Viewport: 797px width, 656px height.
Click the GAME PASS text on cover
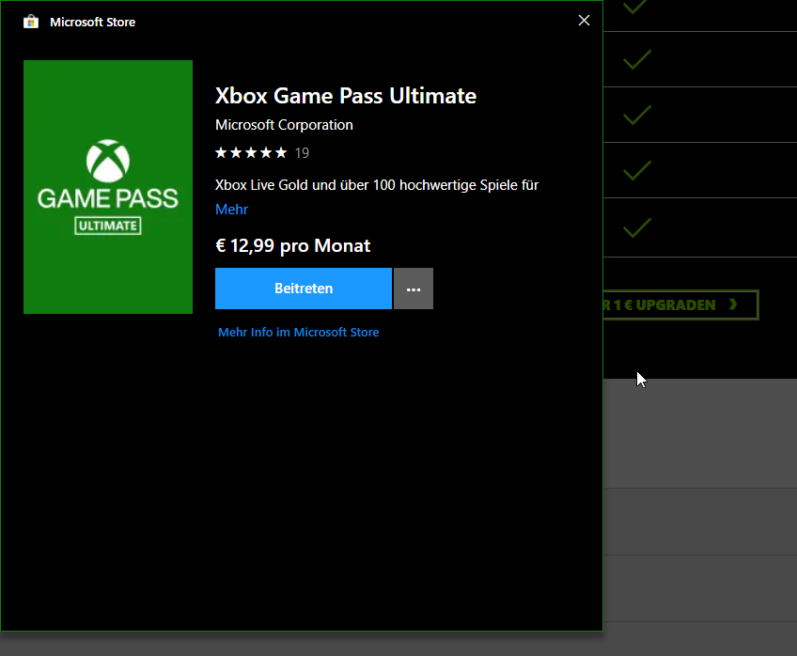click(108, 198)
